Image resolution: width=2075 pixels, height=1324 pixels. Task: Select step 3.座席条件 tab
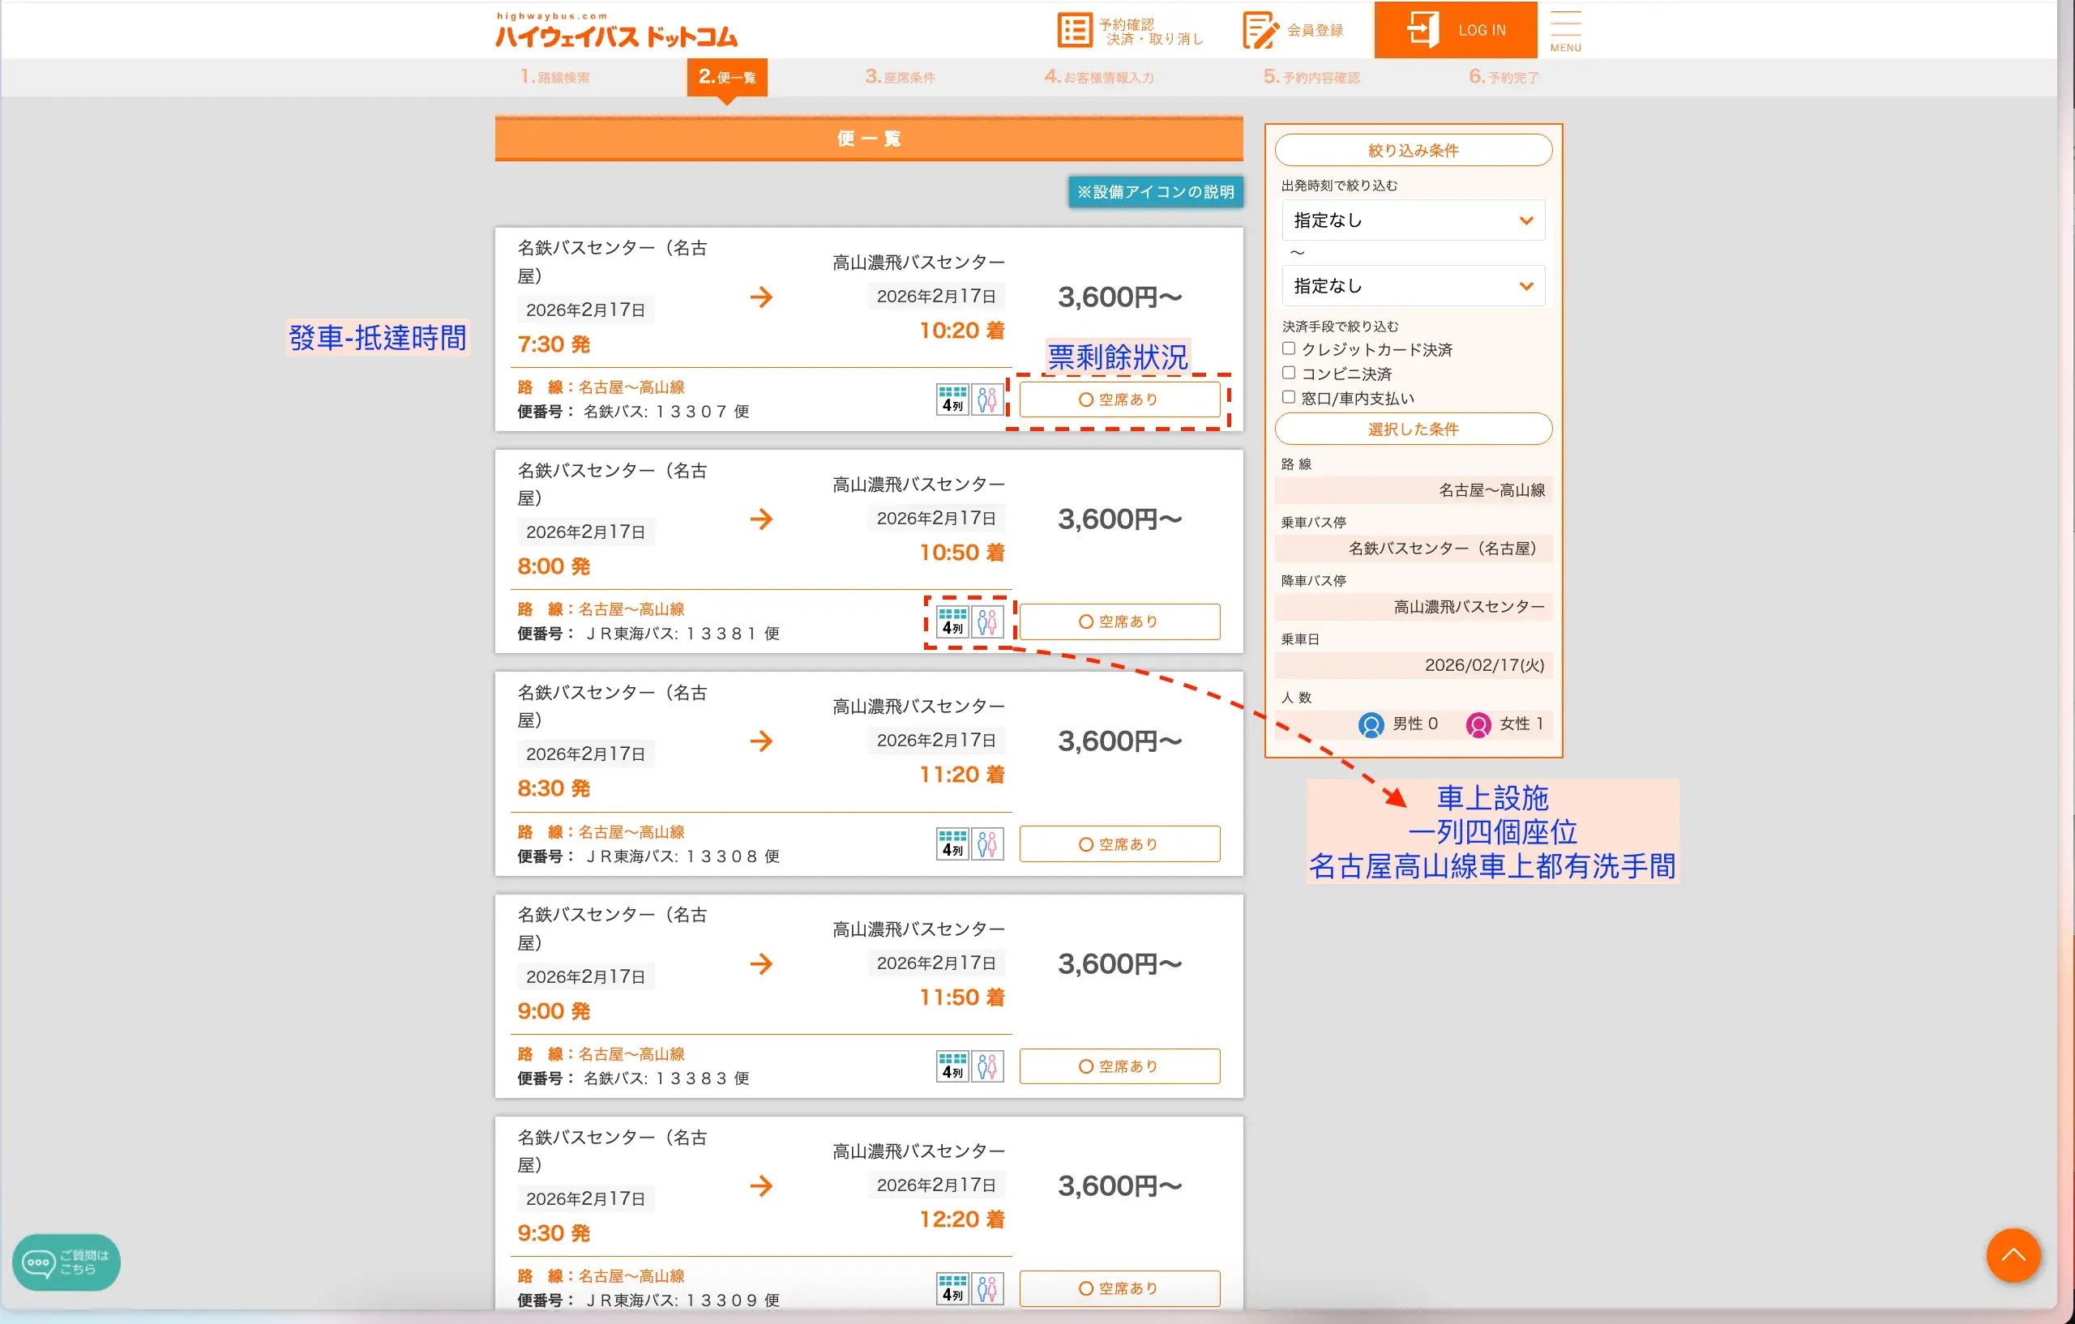pyautogui.click(x=900, y=78)
